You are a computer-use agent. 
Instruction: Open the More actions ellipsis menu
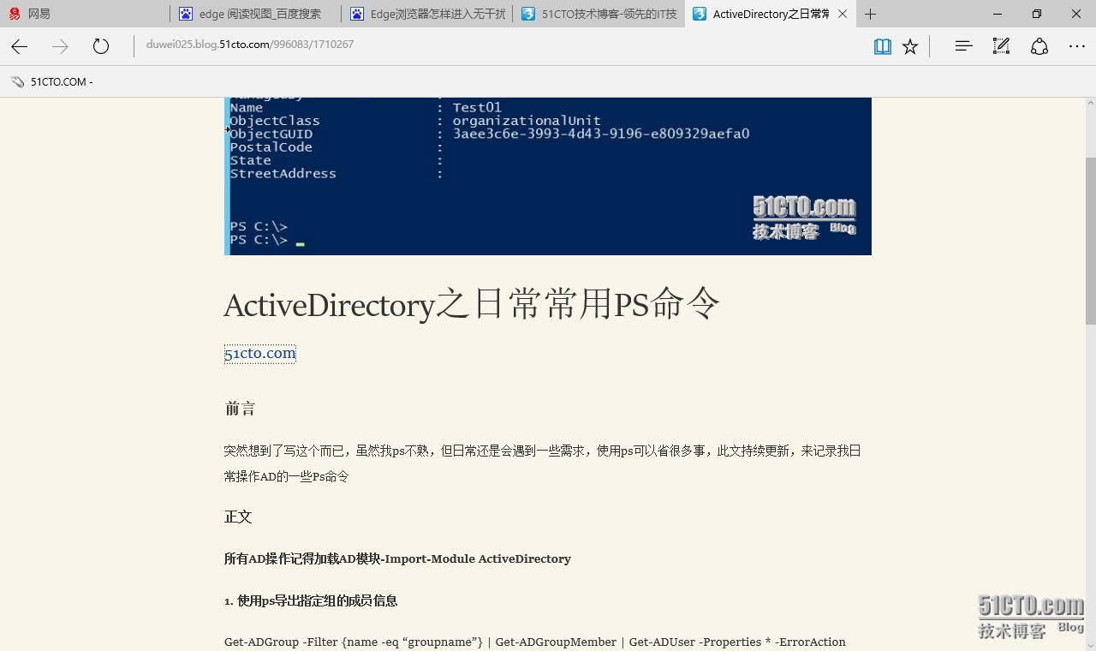[1076, 46]
